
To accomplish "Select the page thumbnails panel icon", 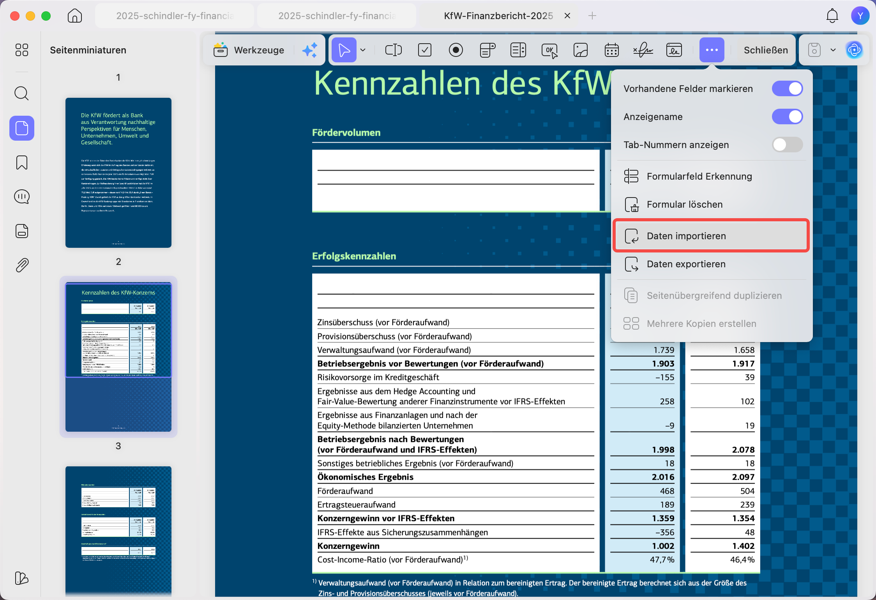I will (x=22, y=128).
